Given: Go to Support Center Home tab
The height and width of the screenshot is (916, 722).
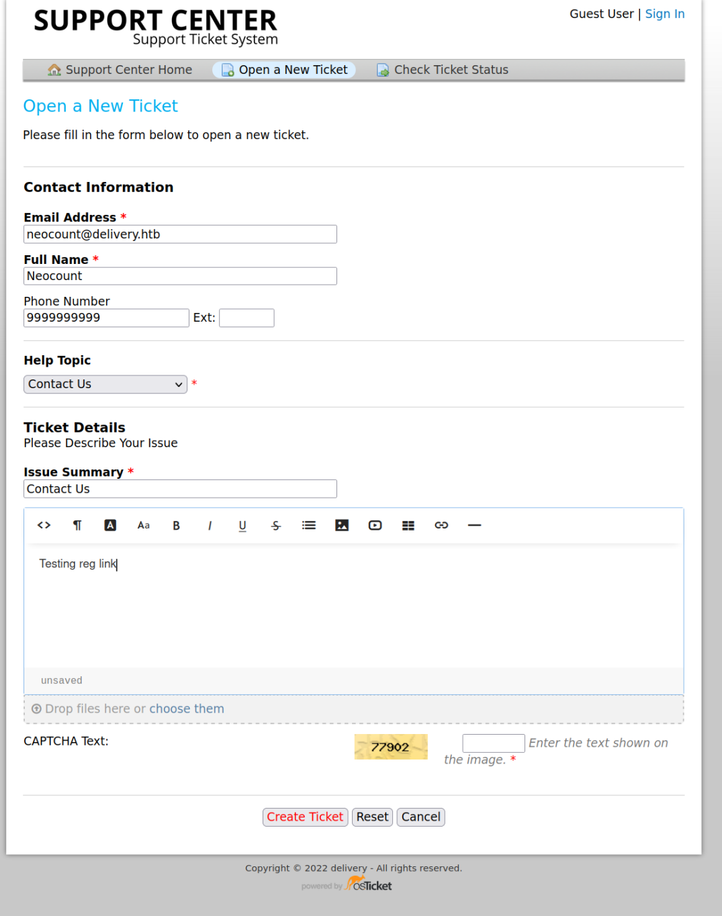Looking at the screenshot, I should tap(120, 70).
